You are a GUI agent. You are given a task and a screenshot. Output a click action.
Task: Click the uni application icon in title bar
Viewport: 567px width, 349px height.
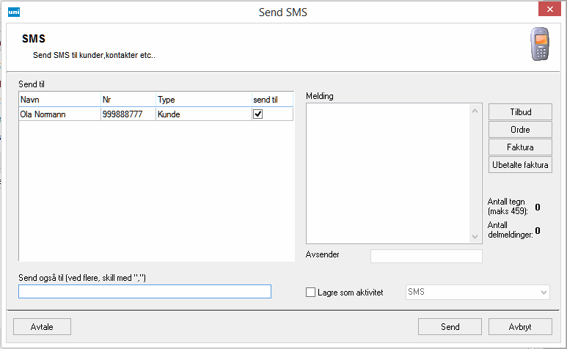point(13,11)
